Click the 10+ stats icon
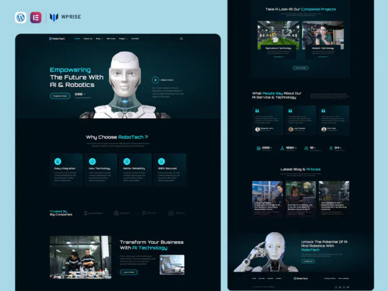 pyautogui.click(x=306, y=148)
